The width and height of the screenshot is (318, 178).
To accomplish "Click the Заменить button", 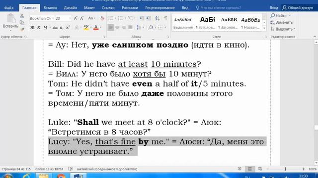I will pyautogui.click(x=282, y=22).
